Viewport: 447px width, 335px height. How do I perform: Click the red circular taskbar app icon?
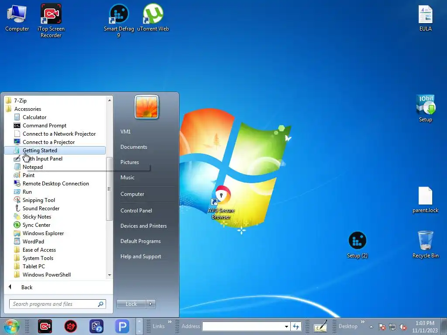coord(70,326)
